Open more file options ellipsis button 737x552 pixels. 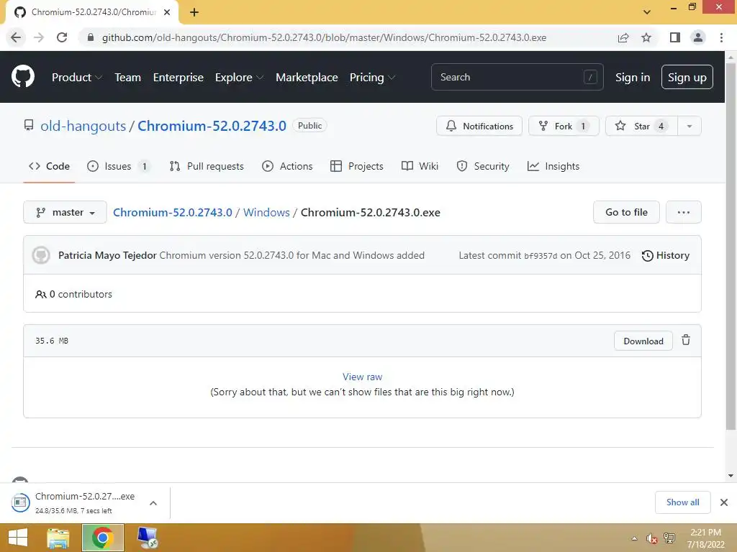[684, 212]
